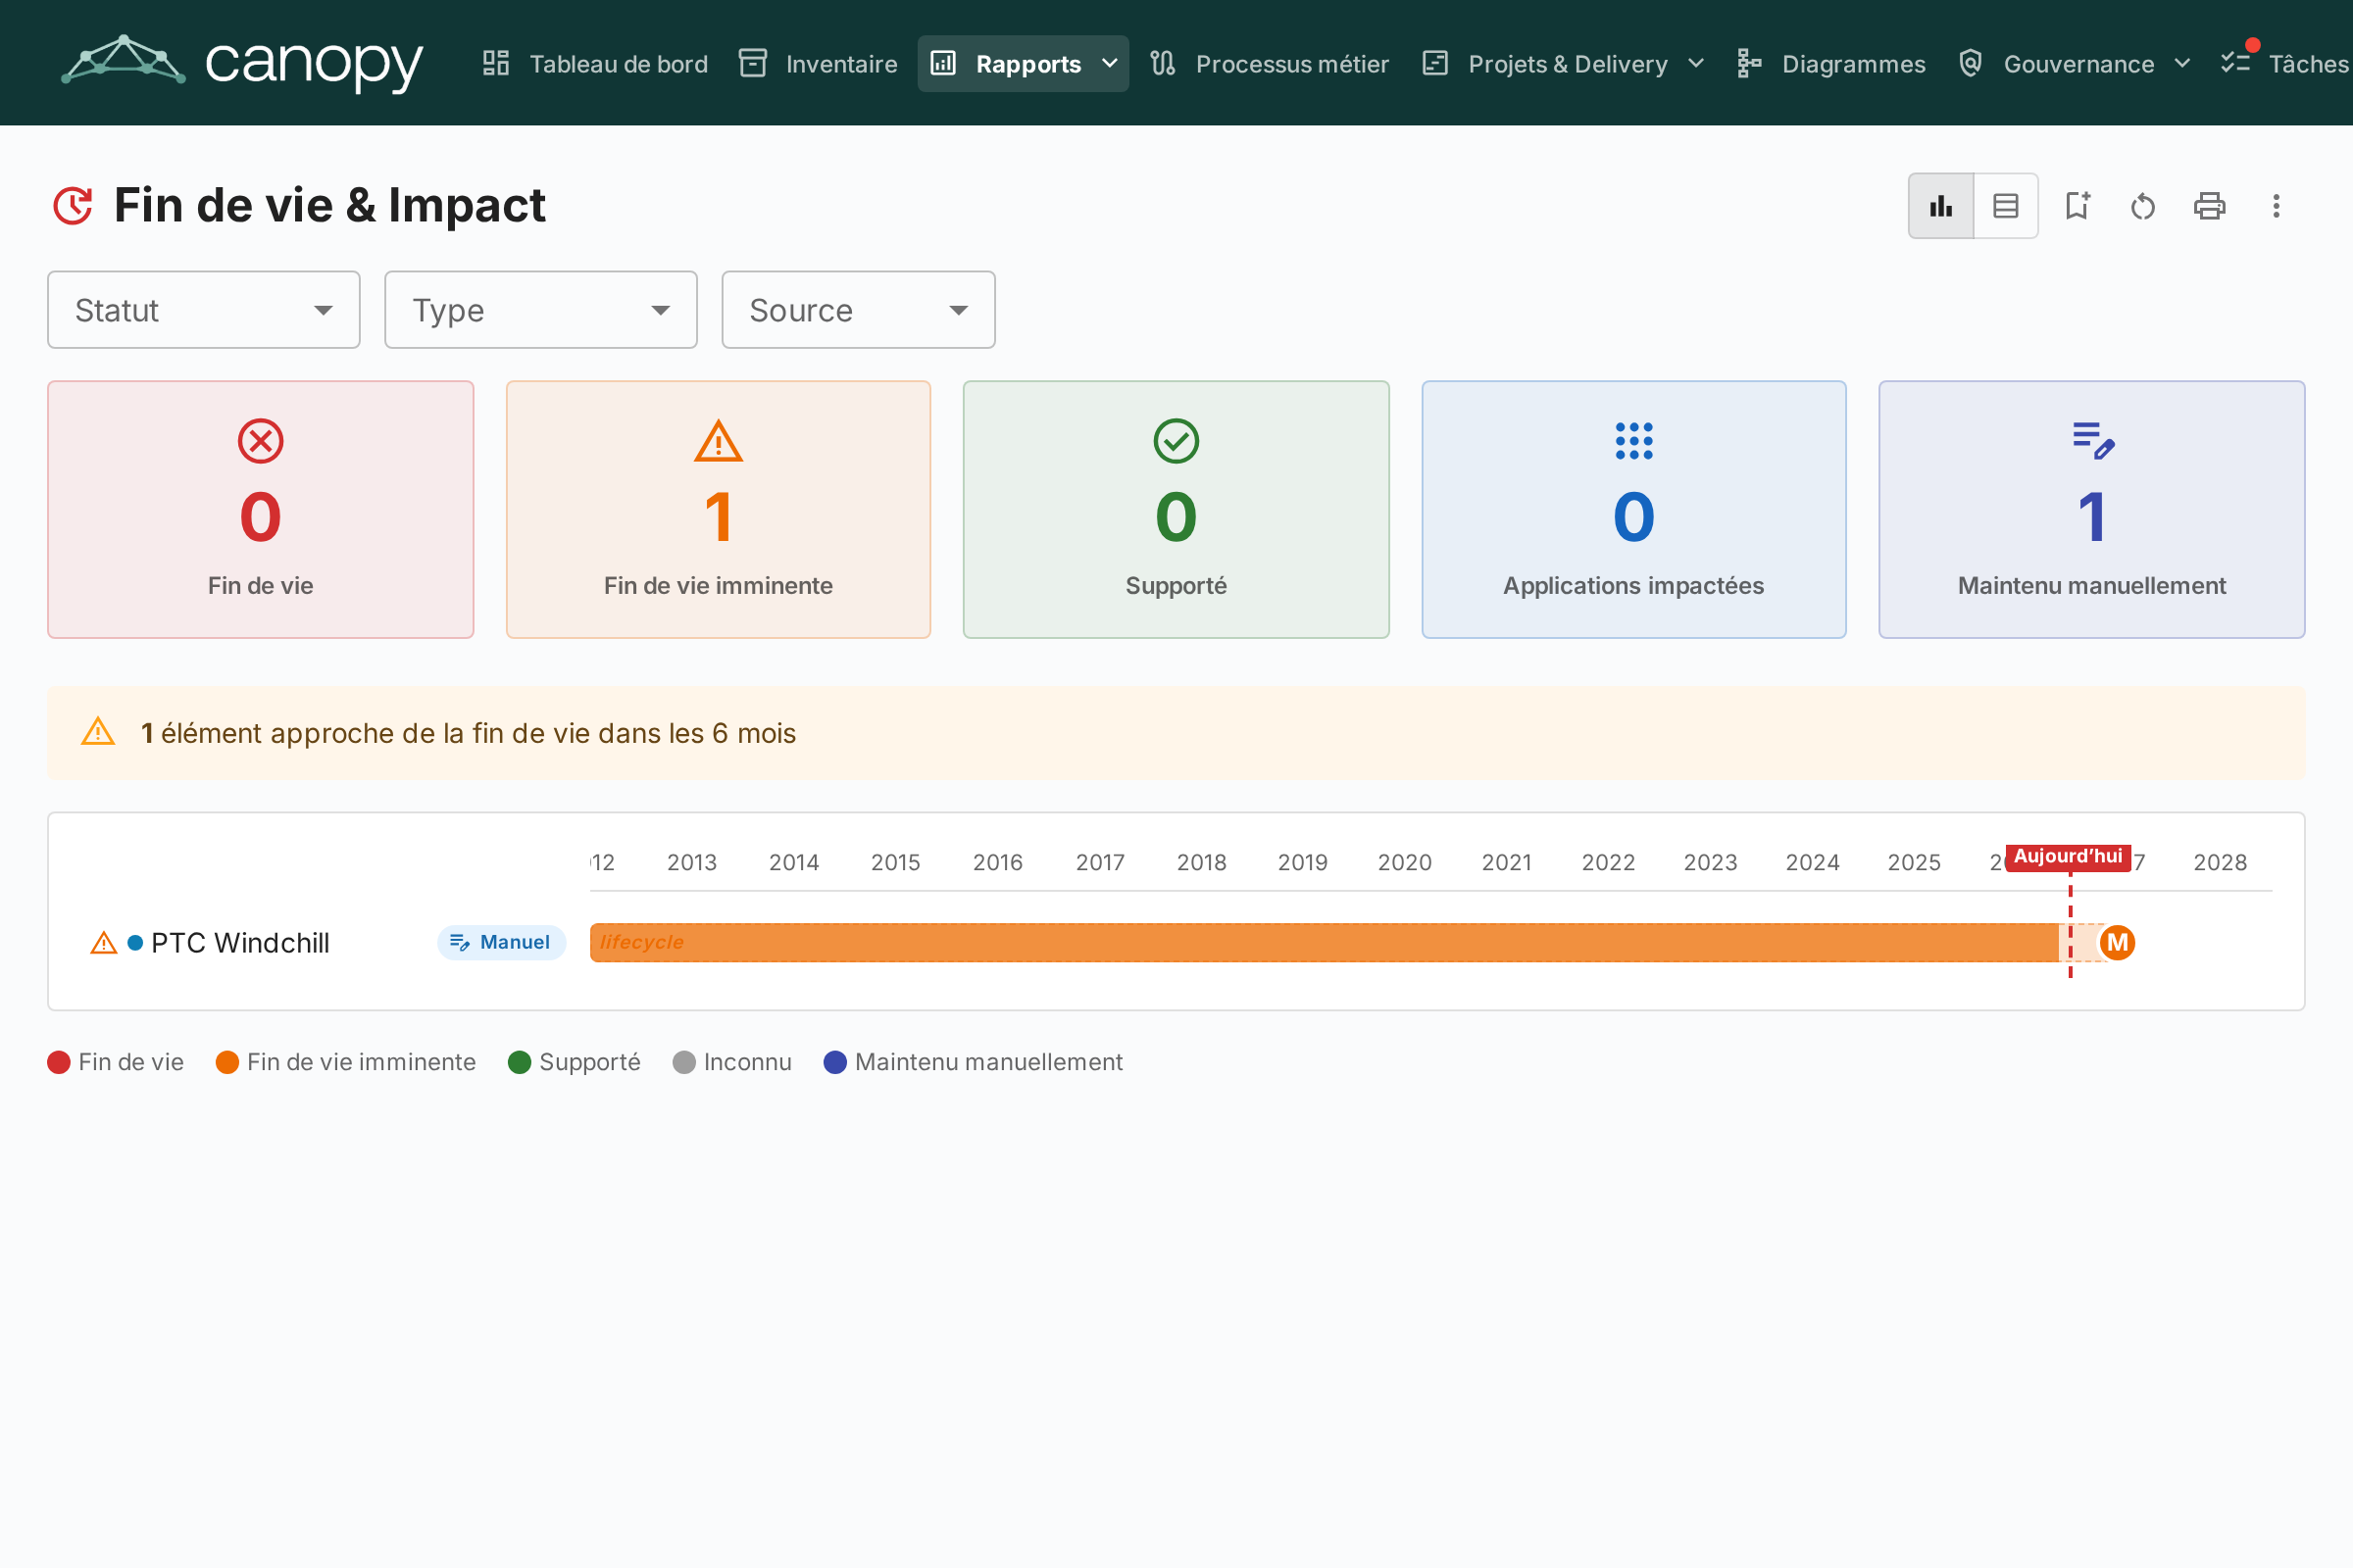The image size is (2353, 1568).
Task: Click the 2020 year label
Action: click(x=1405, y=862)
